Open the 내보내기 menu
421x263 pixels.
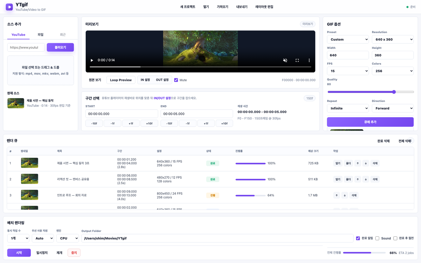242,7
